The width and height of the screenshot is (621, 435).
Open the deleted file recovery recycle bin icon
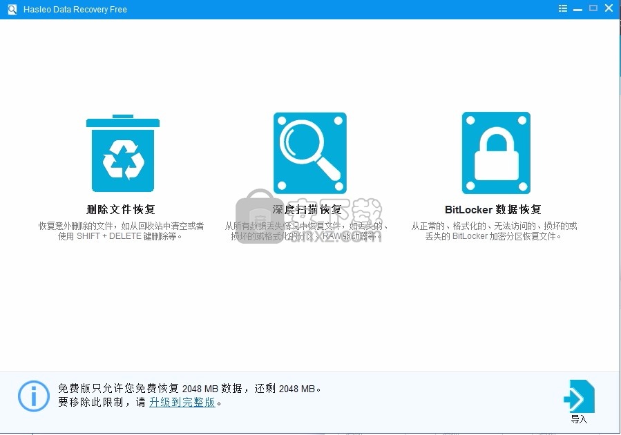[x=123, y=153]
